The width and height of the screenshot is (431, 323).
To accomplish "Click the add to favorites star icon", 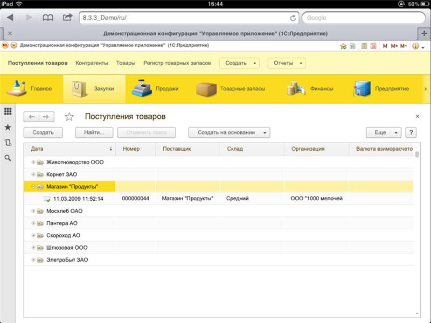I will pyautogui.click(x=343, y=46).
